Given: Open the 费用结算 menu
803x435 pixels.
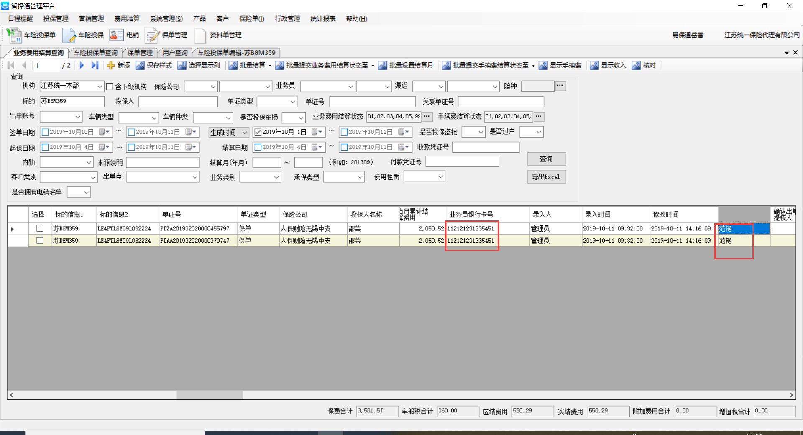Looking at the screenshot, I should pos(127,19).
